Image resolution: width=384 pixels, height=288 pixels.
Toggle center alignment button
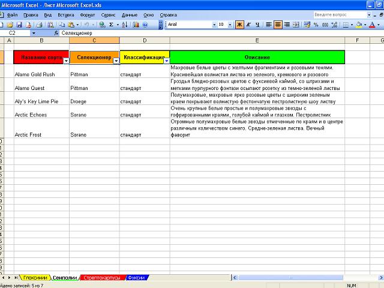click(278, 25)
